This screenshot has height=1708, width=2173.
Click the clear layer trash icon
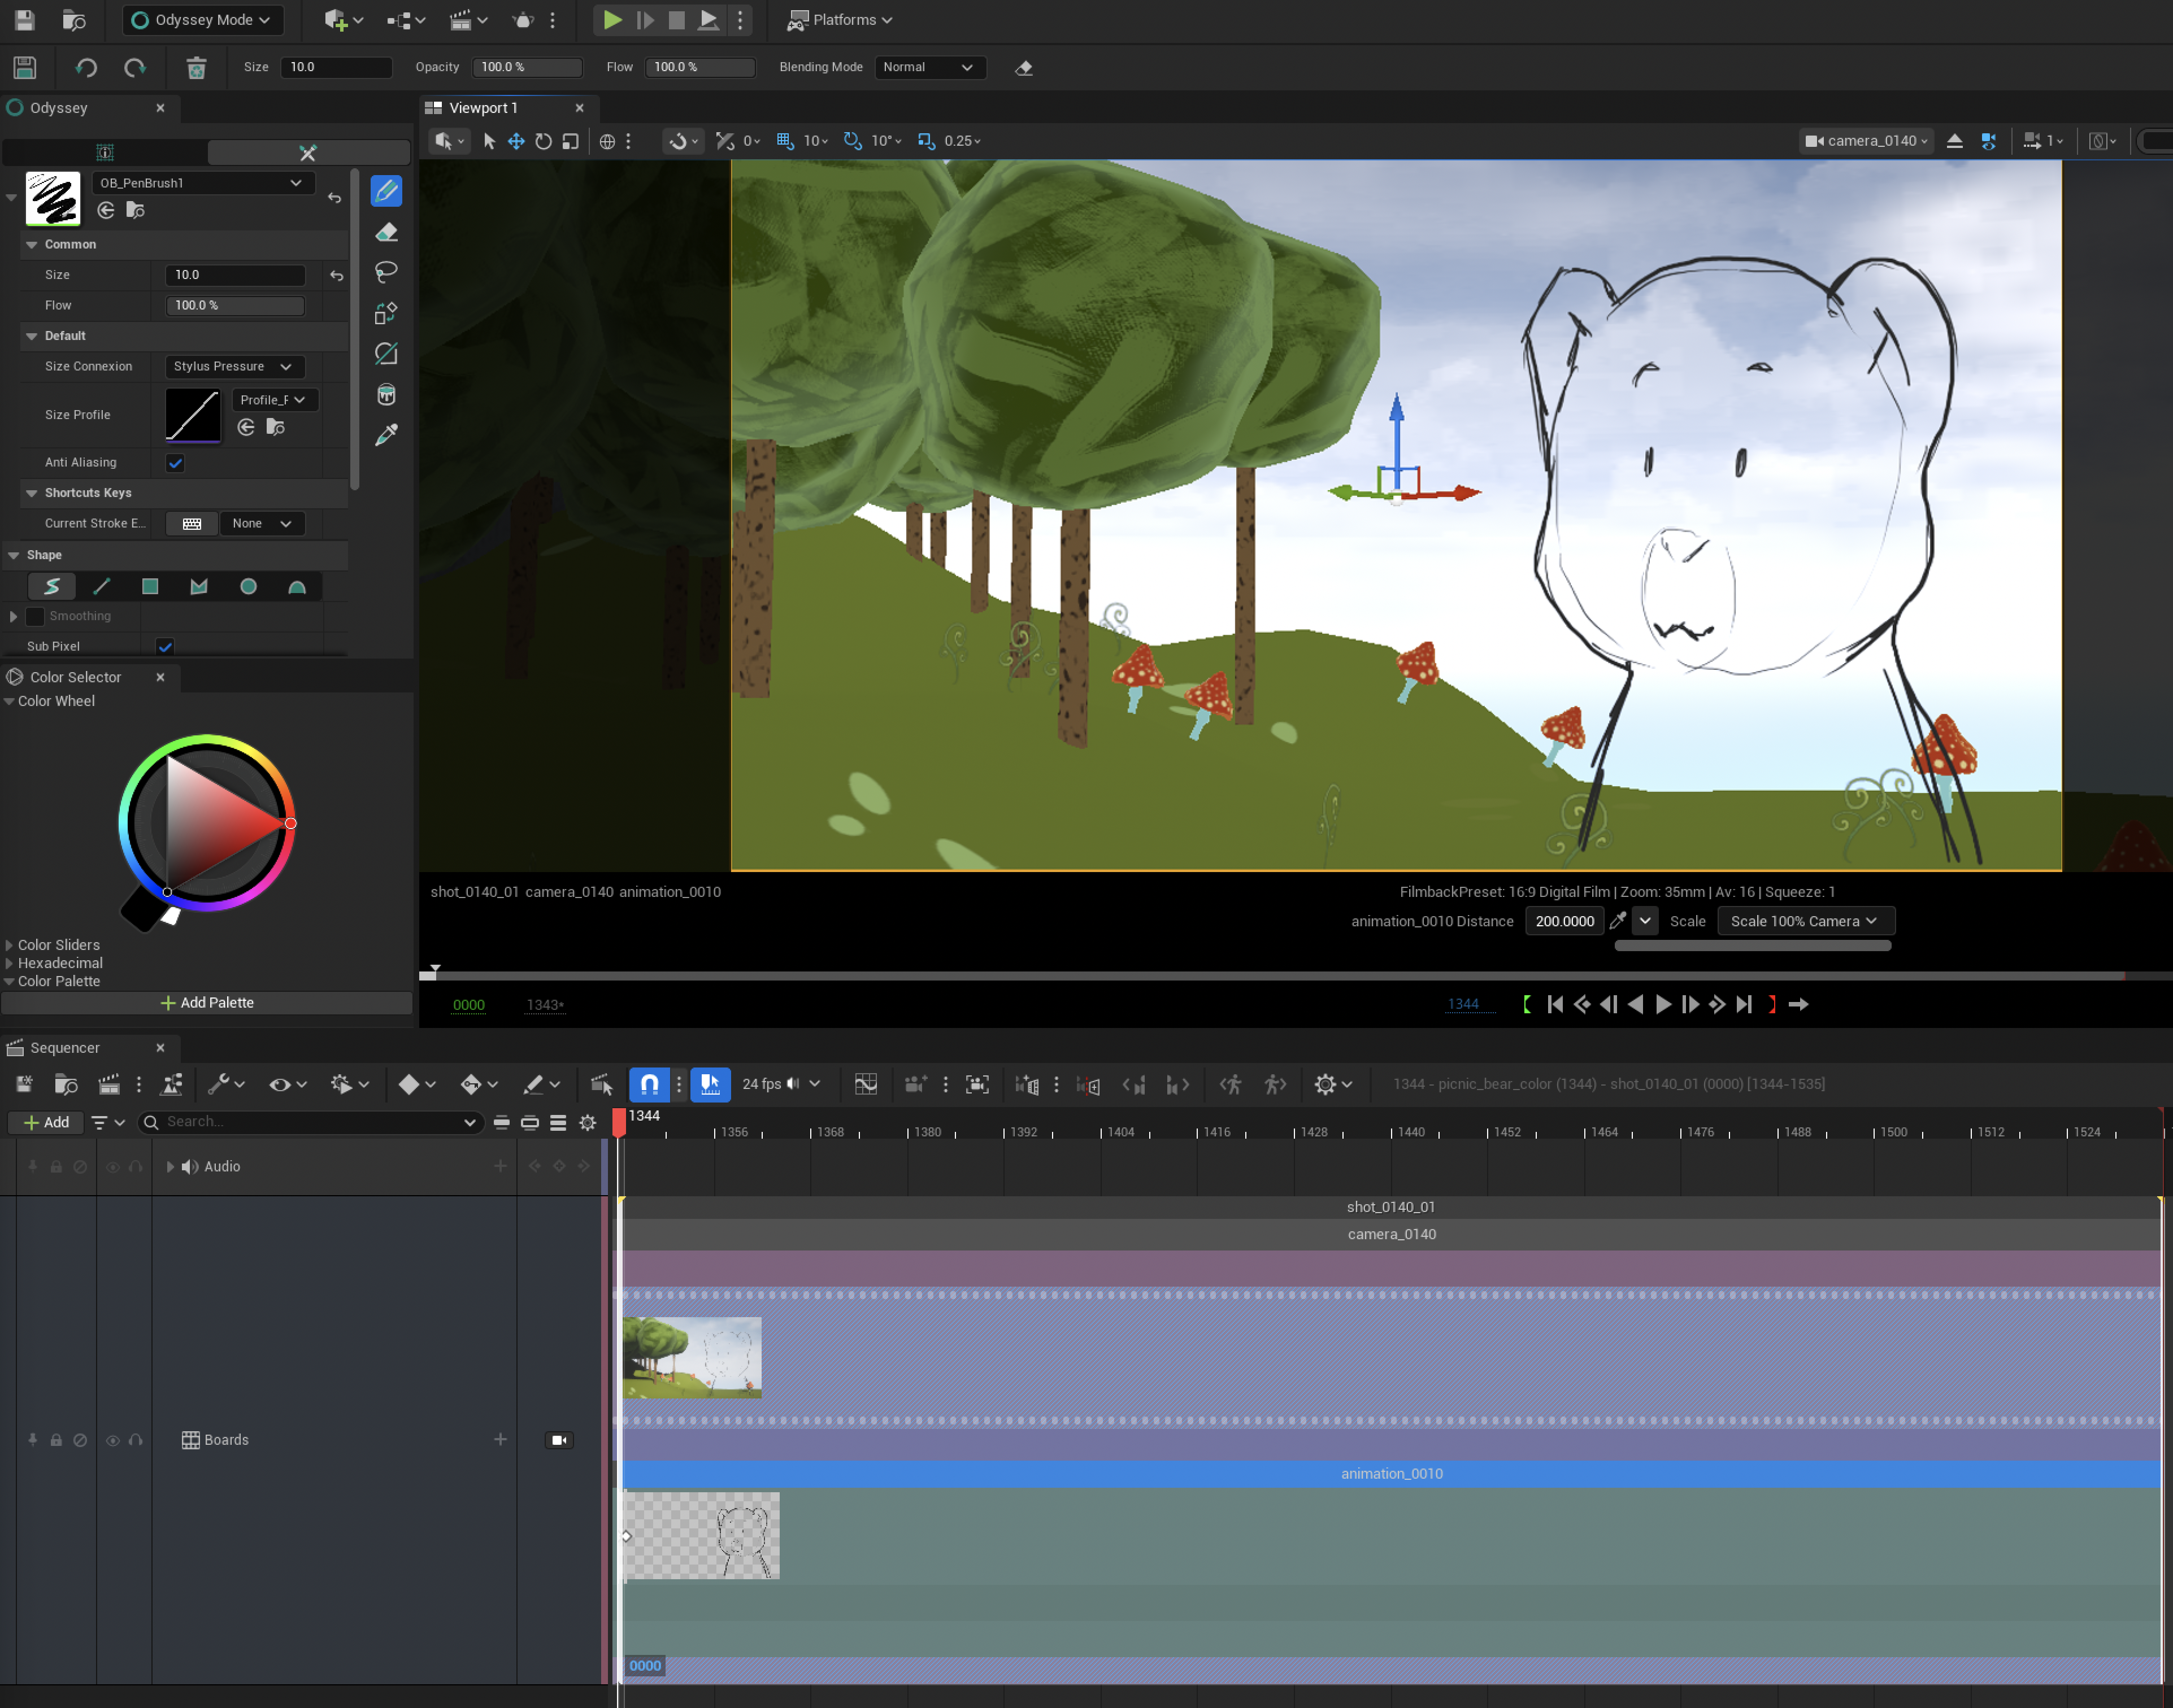click(x=196, y=67)
